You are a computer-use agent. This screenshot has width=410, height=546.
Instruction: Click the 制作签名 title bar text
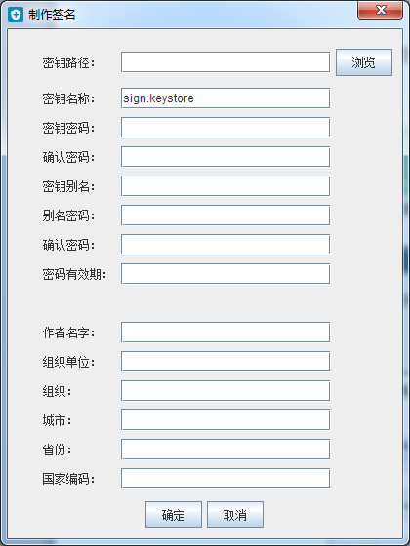pos(52,15)
